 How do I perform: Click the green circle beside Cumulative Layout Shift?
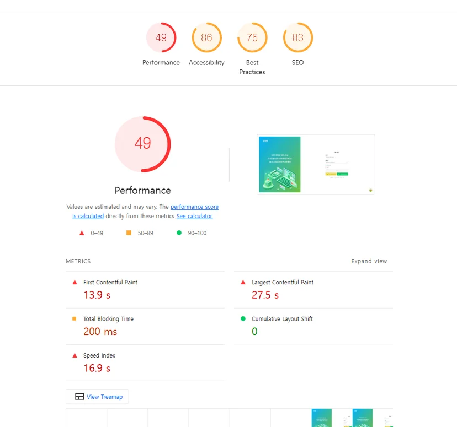point(243,318)
